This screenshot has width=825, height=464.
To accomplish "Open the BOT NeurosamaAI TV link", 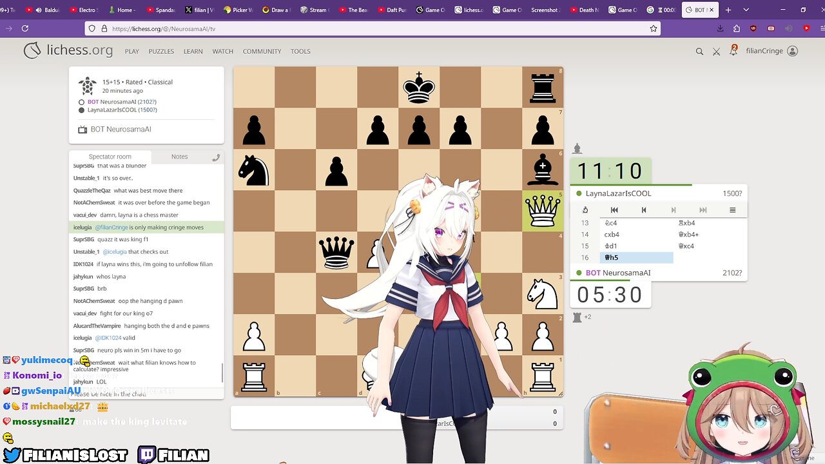I will point(121,130).
